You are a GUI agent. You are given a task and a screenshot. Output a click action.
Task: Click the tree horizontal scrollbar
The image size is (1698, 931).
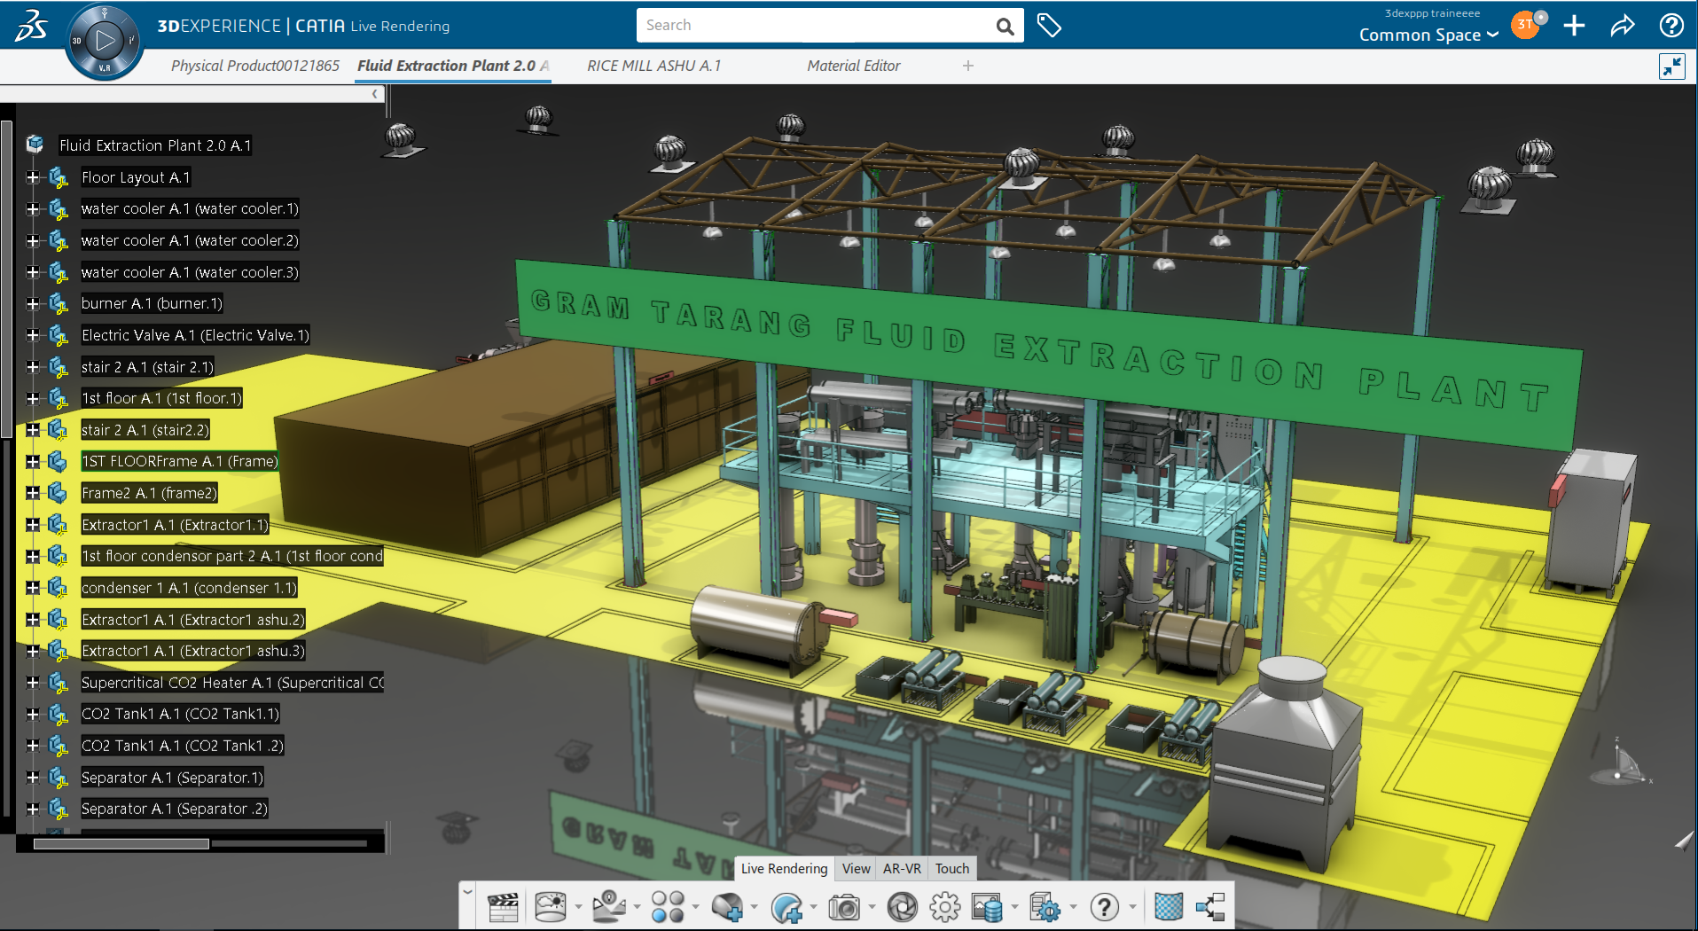121,844
